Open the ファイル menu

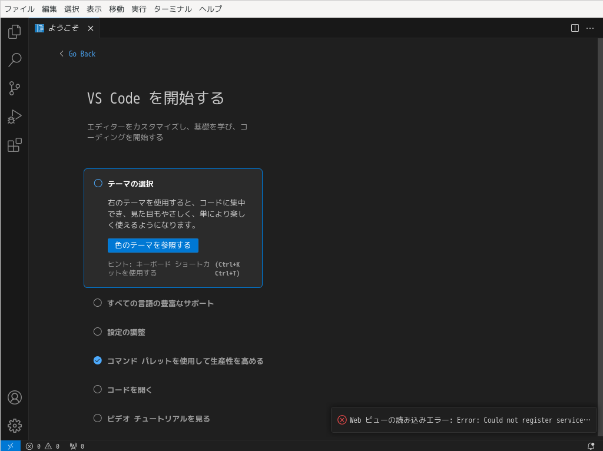click(x=19, y=9)
